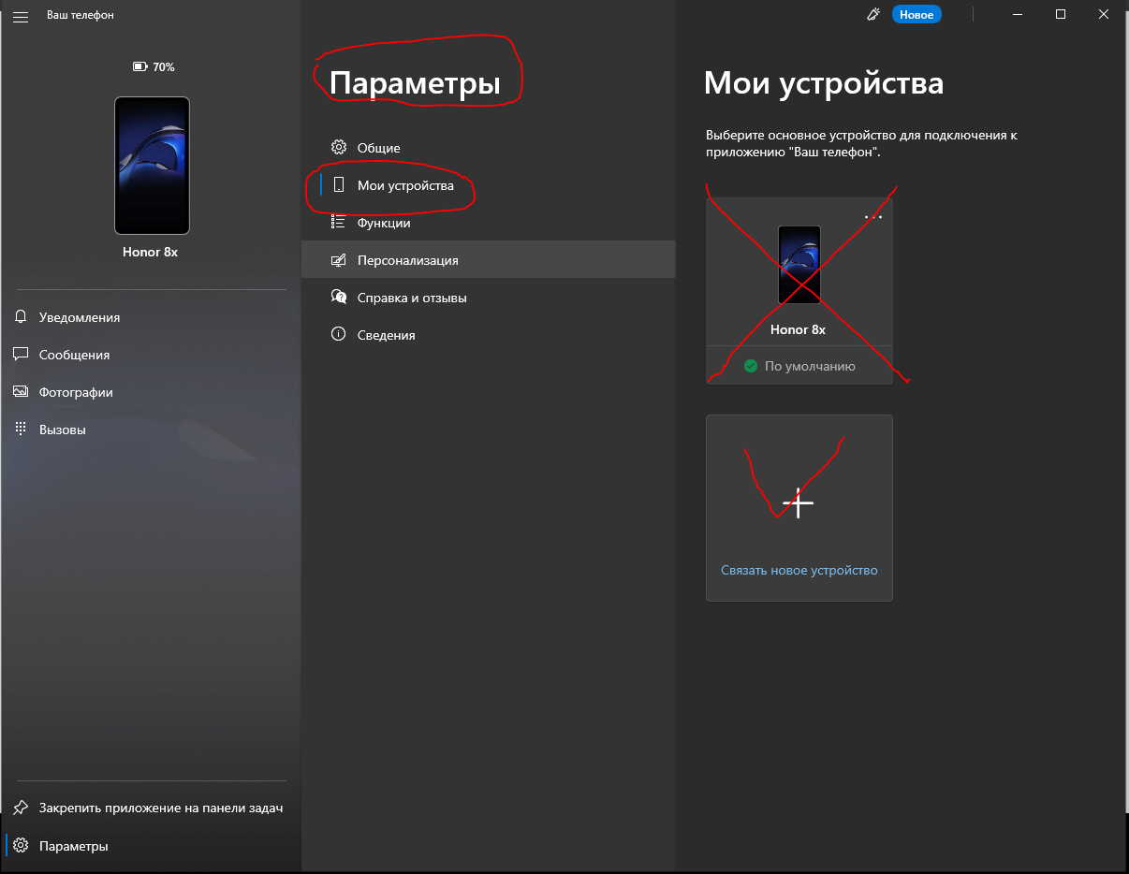1129x874 pixels.
Task: Select the Honor 8x device card thumbnail
Action: [x=799, y=265]
